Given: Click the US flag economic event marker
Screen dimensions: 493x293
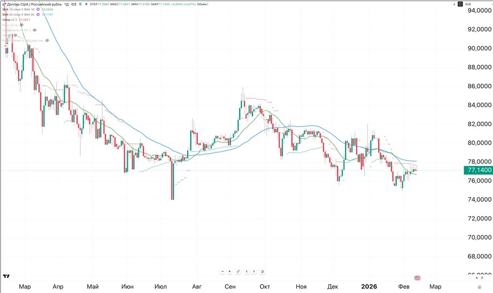Looking at the screenshot, I should [417, 278].
